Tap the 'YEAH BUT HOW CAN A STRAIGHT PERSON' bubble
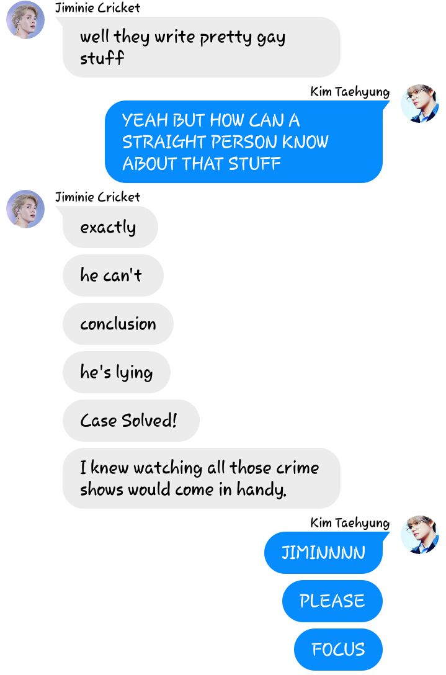 tap(244, 141)
